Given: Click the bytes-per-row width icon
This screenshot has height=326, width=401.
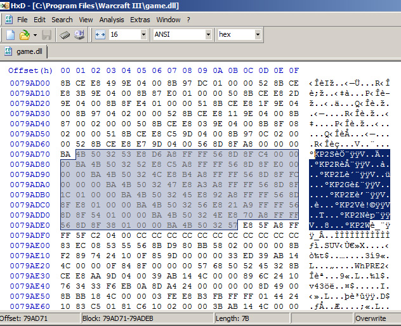Looking at the screenshot, I should click(x=100, y=34).
